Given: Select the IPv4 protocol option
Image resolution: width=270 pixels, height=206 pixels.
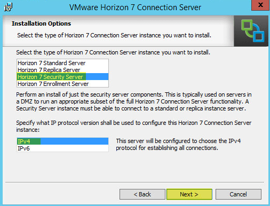Looking at the screenshot, I should pos(62,141).
